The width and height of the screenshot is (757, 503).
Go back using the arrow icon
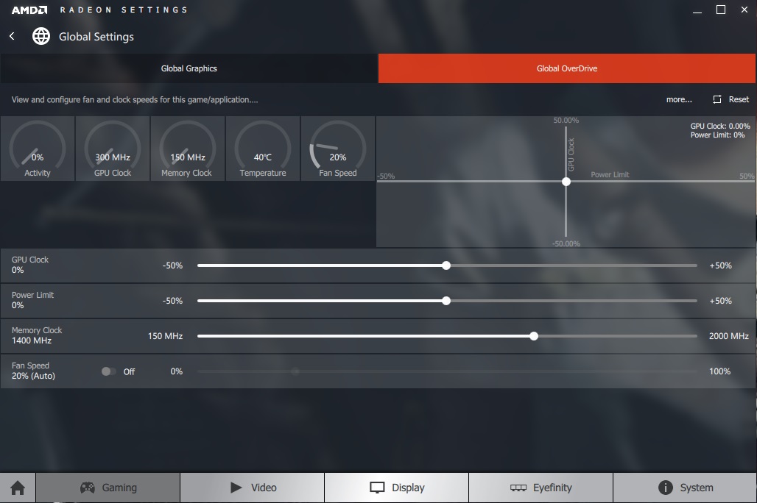(12, 36)
